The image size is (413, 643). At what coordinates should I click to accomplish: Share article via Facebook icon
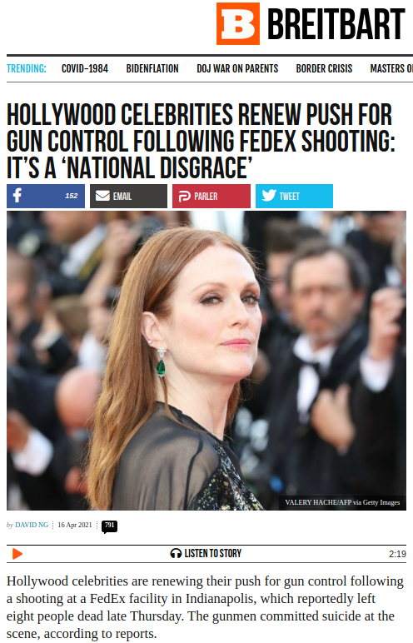pyautogui.click(x=17, y=196)
